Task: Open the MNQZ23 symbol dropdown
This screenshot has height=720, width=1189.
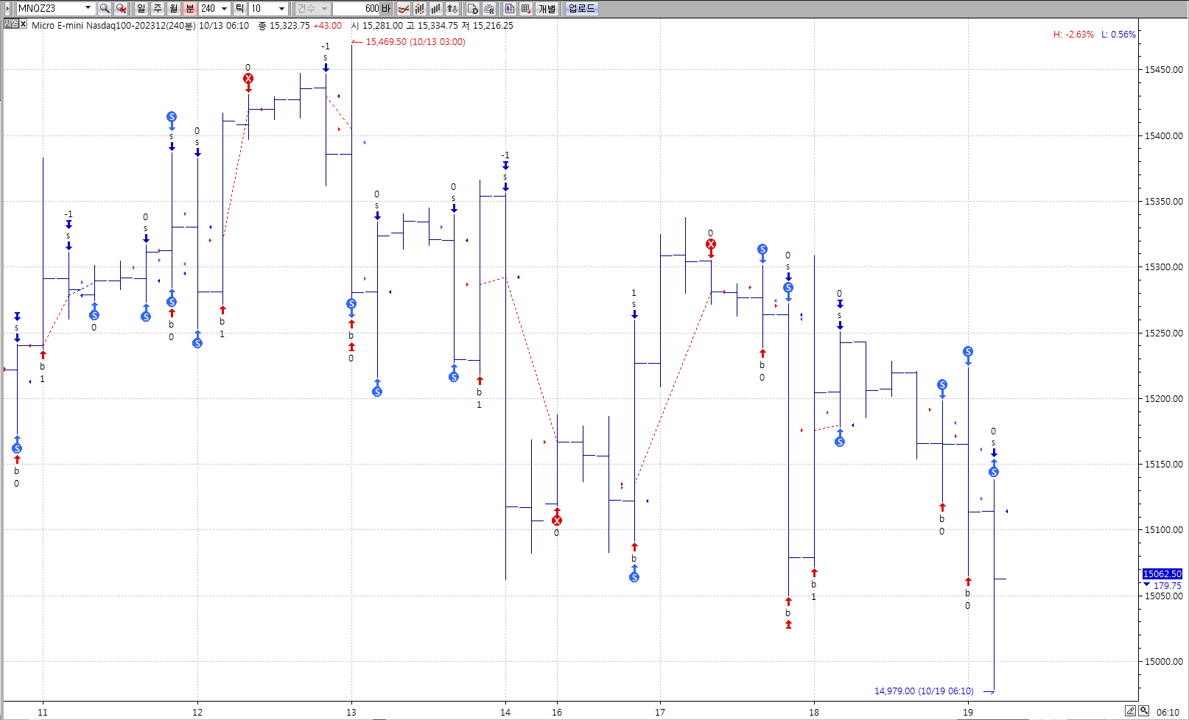Action: tap(88, 9)
